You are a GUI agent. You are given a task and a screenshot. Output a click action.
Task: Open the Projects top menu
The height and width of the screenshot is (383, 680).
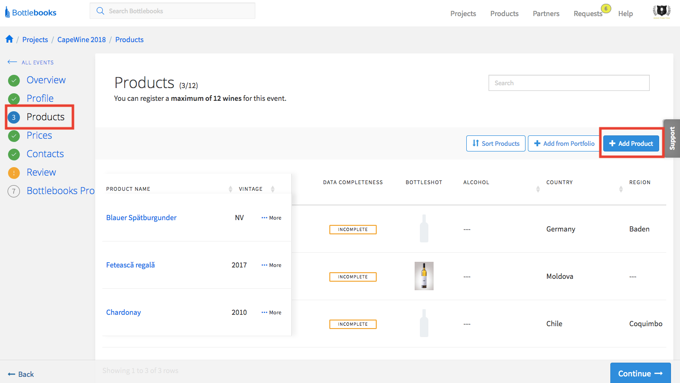point(463,13)
